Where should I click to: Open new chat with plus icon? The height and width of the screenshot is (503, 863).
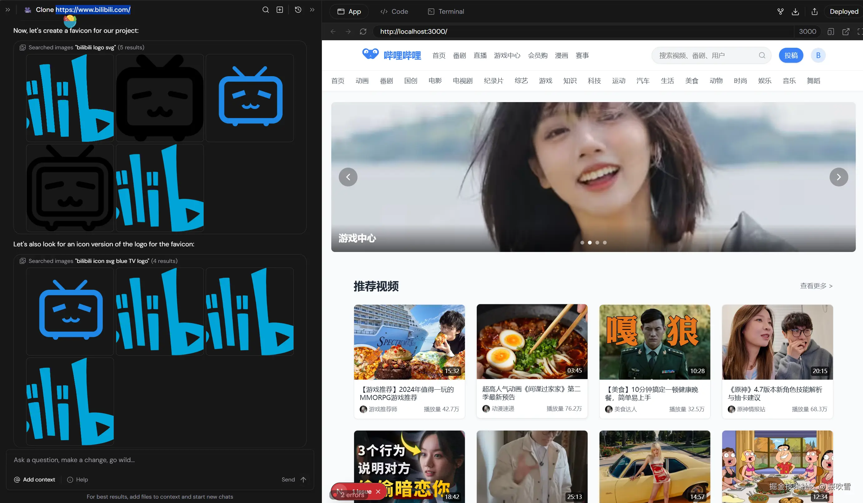click(280, 10)
